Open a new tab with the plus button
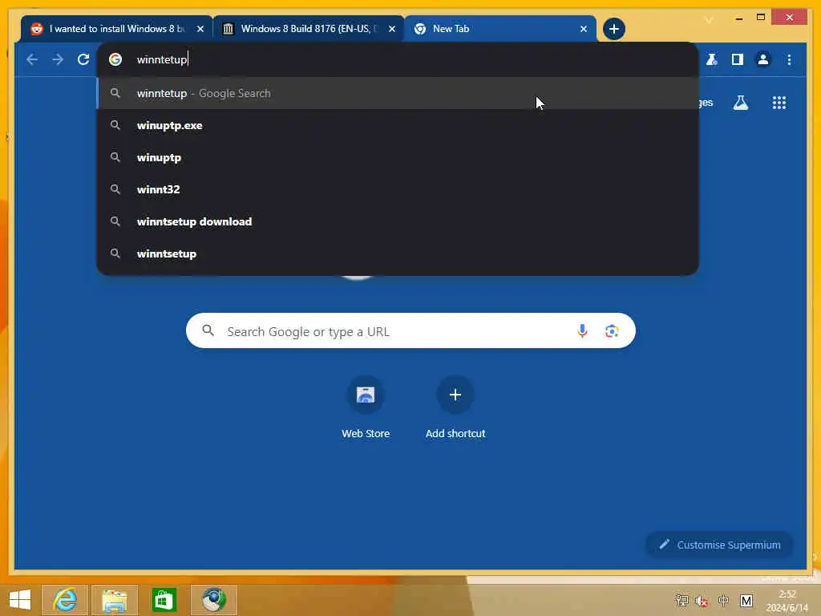 point(613,29)
